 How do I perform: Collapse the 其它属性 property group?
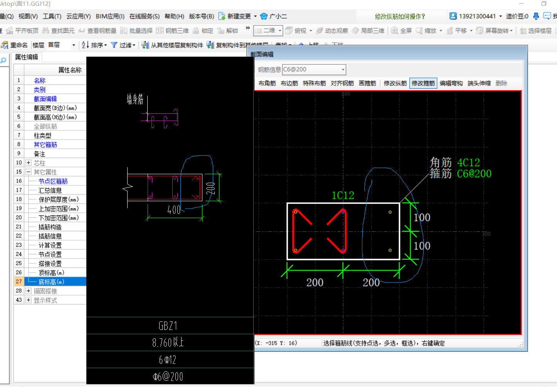29,172
